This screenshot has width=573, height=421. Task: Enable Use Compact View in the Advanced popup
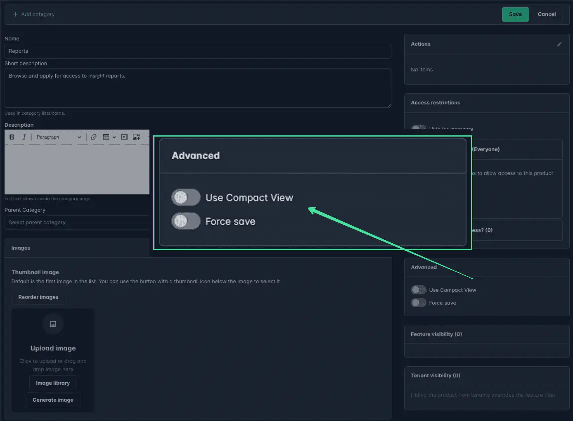(186, 197)
